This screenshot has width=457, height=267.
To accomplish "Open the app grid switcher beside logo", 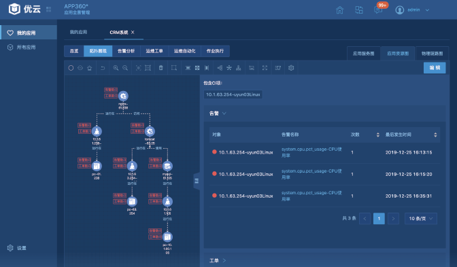I will click(49, 10).
